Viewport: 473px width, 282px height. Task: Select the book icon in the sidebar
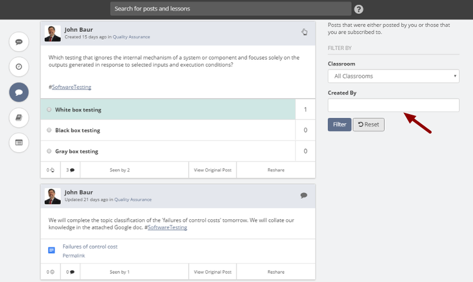point(19,118)
